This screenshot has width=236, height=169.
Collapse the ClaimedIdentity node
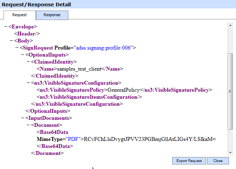tap(28, 62)
